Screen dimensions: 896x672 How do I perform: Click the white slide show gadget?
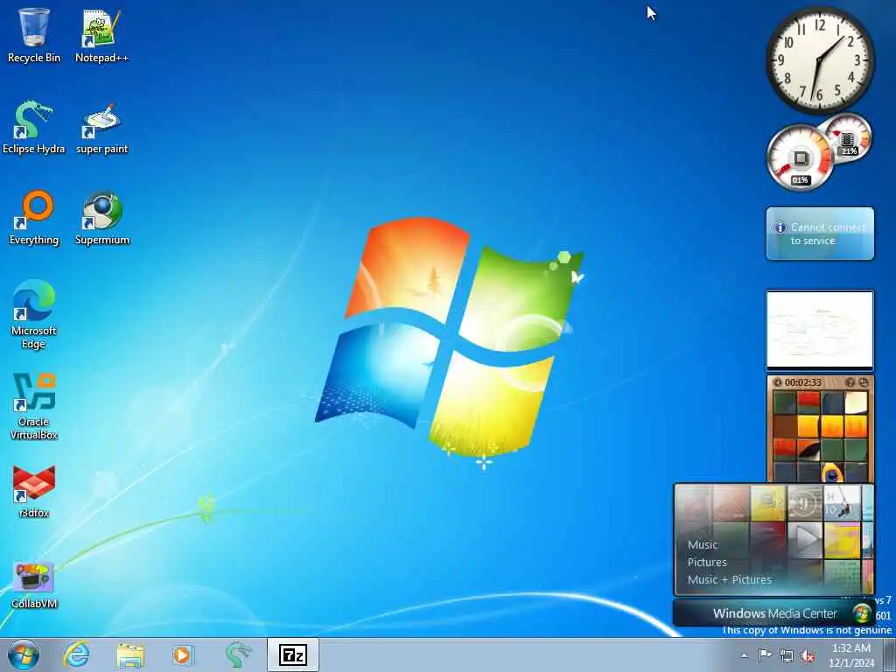(820, 330)
